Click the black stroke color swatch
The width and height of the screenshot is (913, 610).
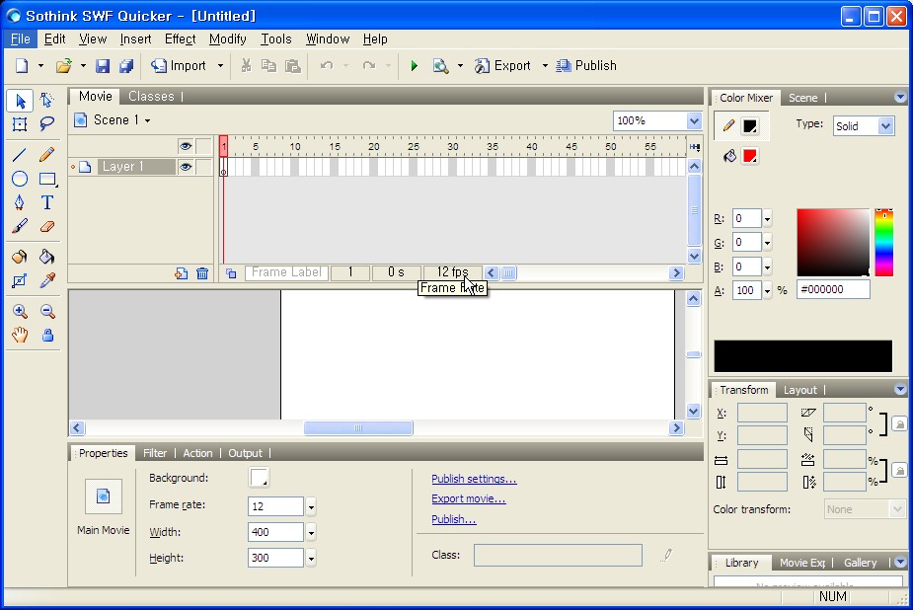tap(750, 125)
